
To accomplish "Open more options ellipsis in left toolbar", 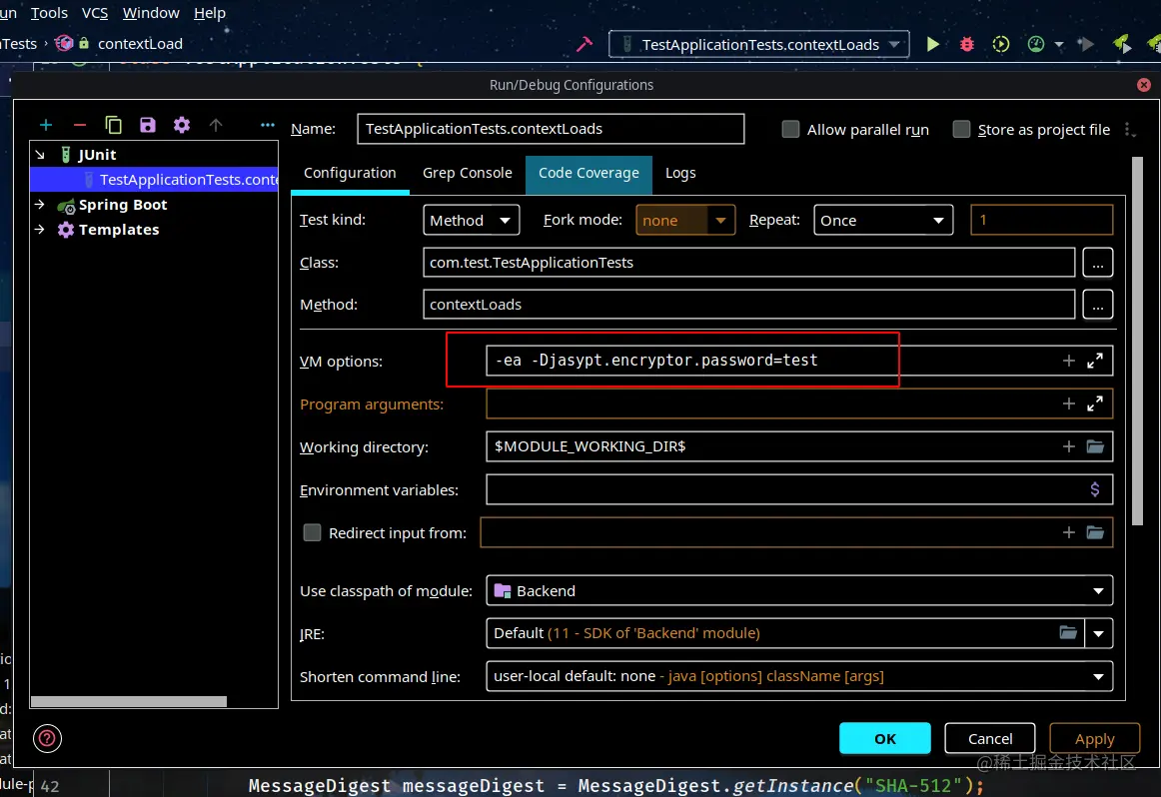I will [x=268, y=125].
